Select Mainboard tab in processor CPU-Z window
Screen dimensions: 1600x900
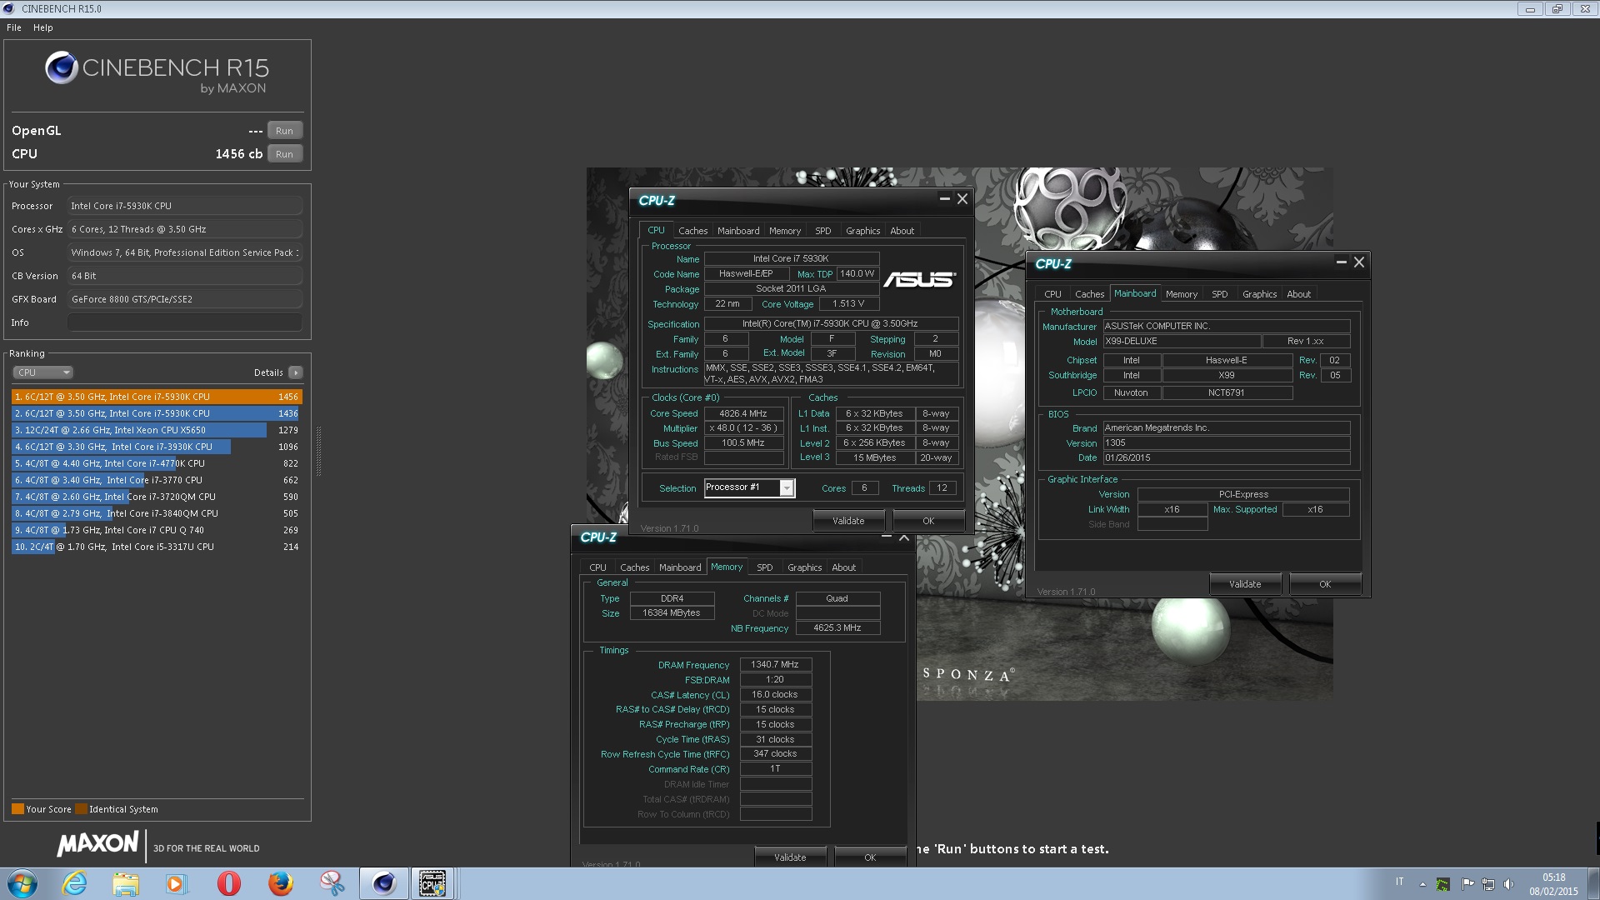coord(738,231)
